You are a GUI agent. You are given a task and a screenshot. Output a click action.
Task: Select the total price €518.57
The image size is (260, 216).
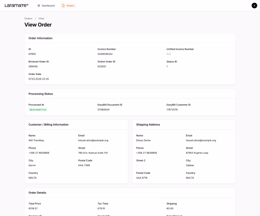(x=33, y=208)
